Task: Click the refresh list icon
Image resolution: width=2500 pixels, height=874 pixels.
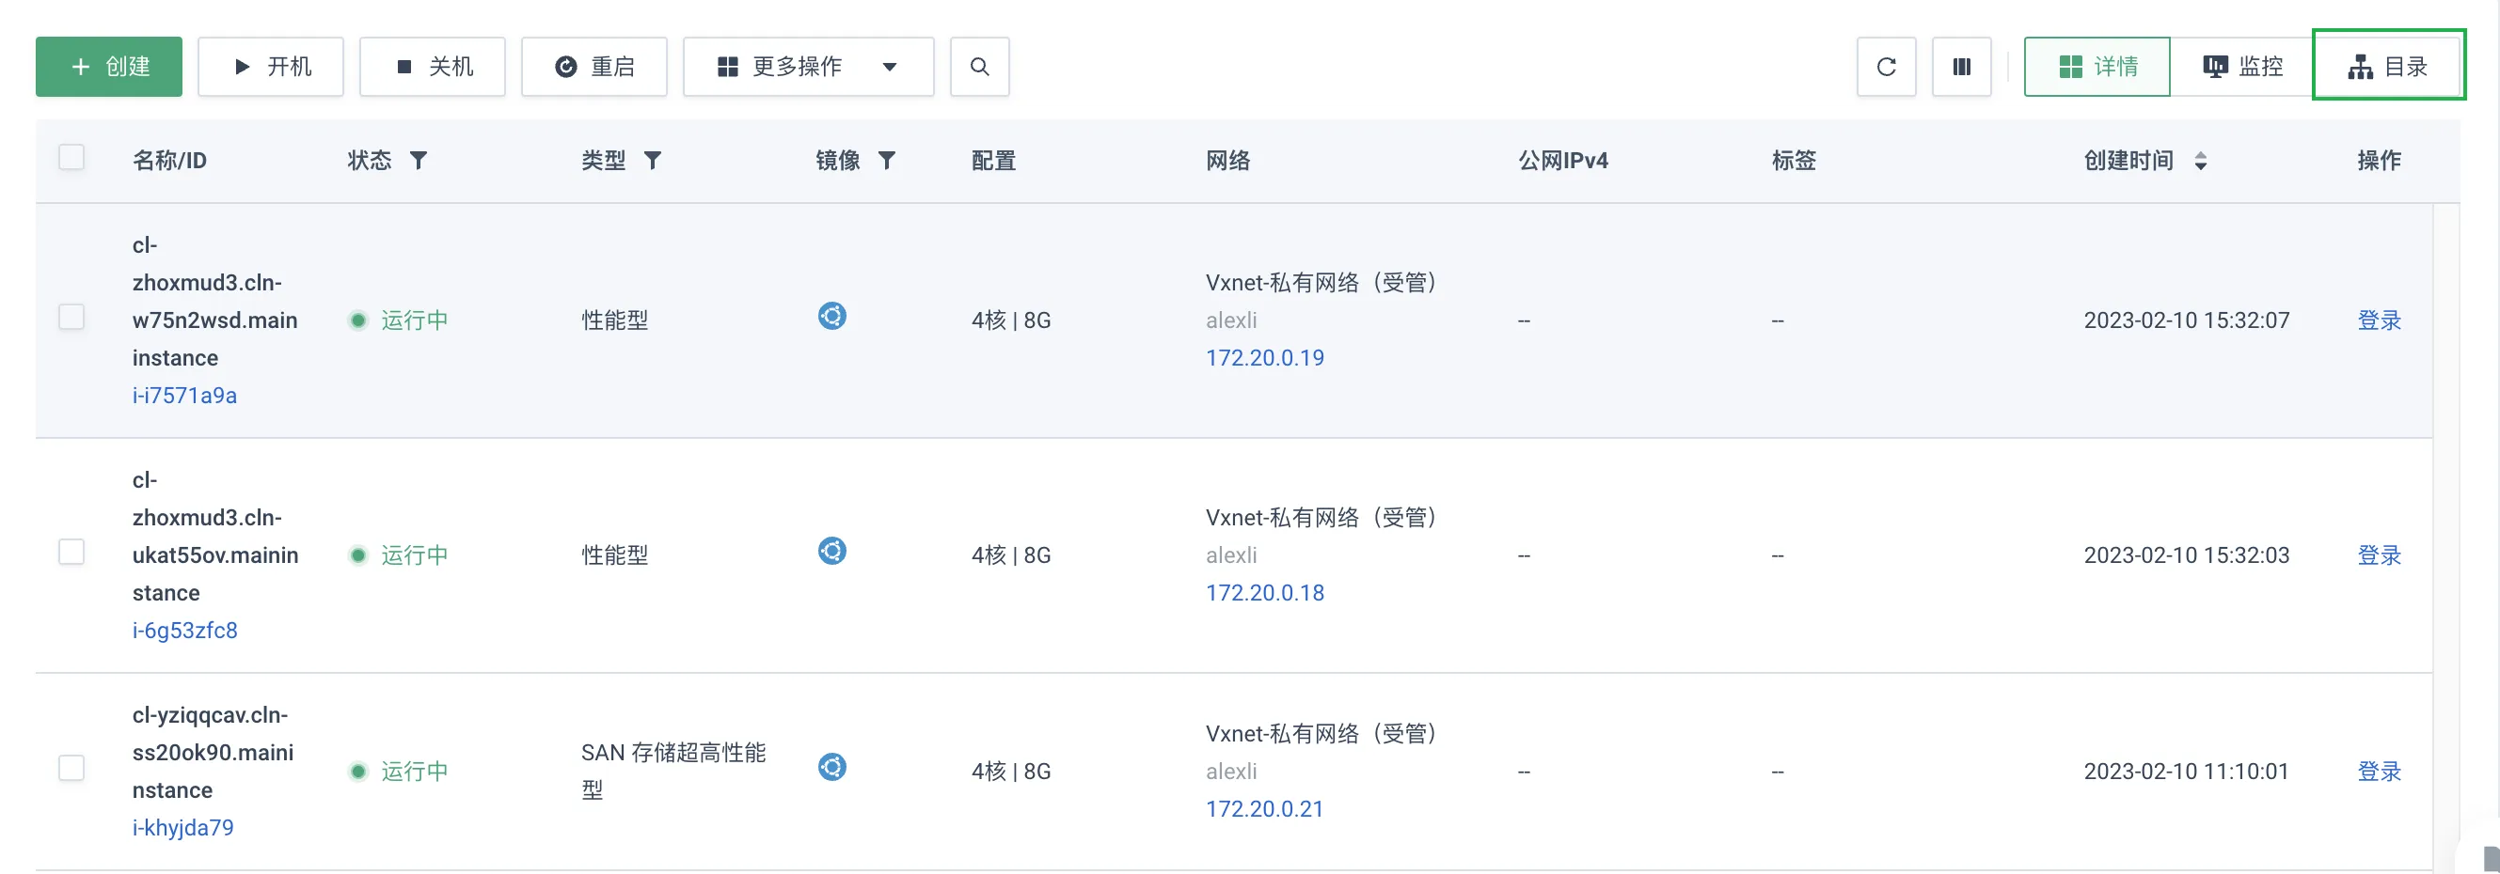Action: pyautogui.click(x=1886, y=67)
